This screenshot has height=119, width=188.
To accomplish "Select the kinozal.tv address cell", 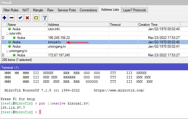I will [54, 42].
